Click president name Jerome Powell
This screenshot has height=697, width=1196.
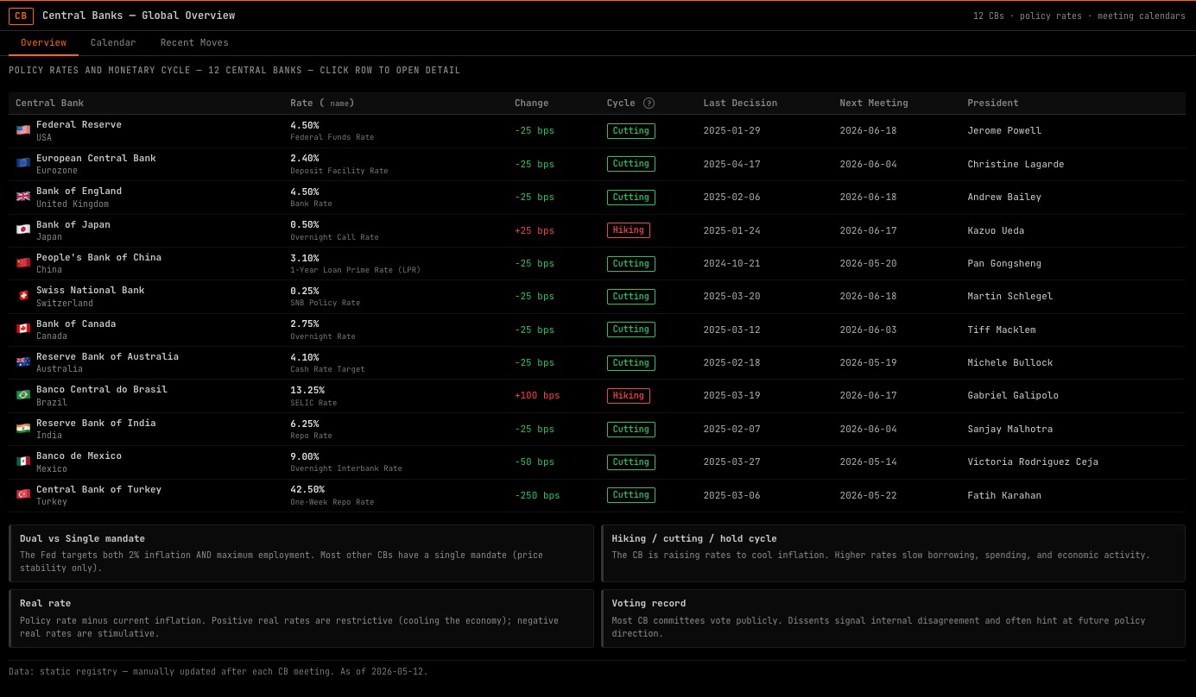[1004, 131]
